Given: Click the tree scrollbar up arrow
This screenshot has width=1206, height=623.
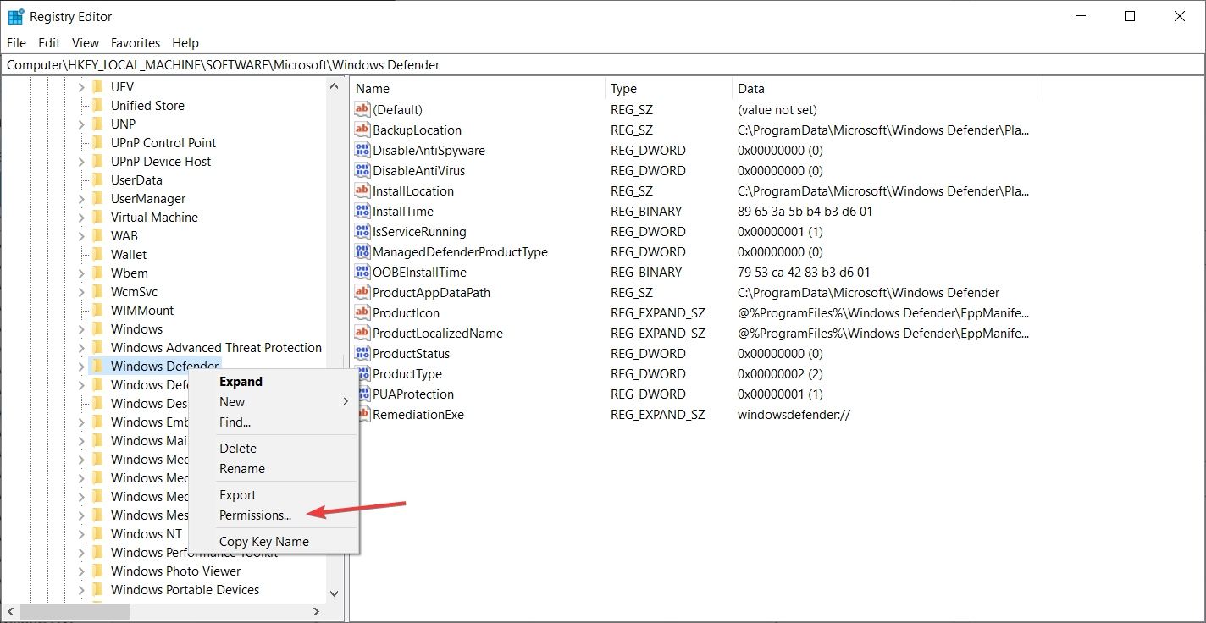Looking at the screenshot, I should (334, 85).
